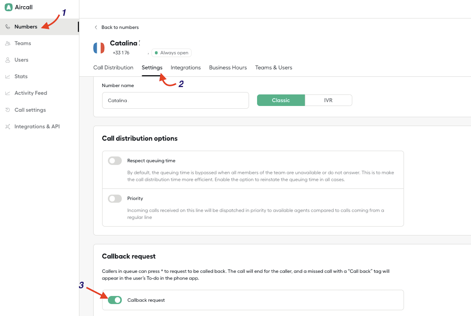471x316 pixels.
Task: Click the Integrations & API icon
Action: 8,126
